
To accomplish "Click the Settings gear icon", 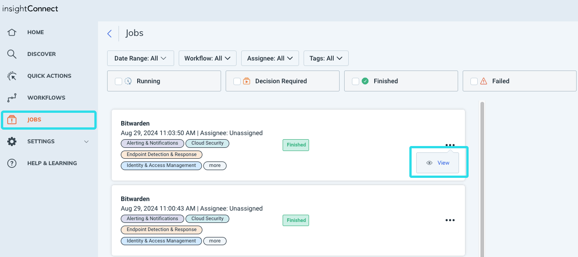I will pos(12,141).
